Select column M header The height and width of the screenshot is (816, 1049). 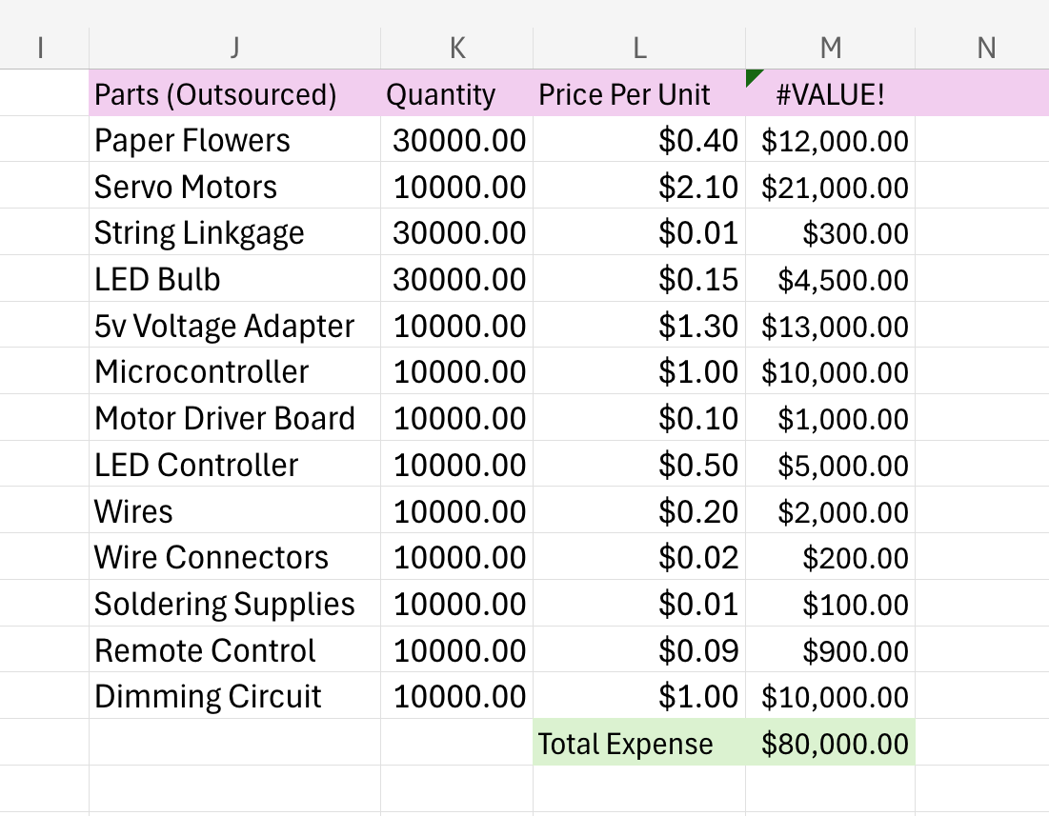pyautogui.click(x=830, y=48)
